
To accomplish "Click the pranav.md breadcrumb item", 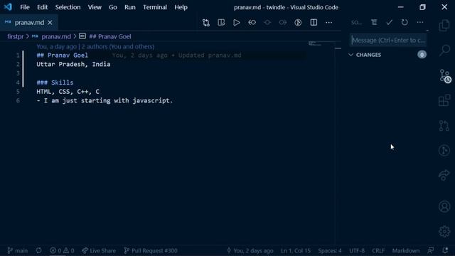I will [x=56, y=36].
